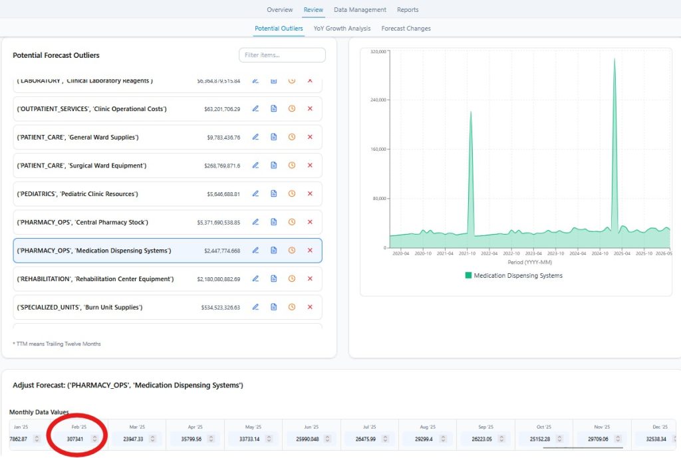The height and width of the screenshot is (458, 681).
Task: Open document icon on Medication Dispensing Systems row
Action: pos(273,250)
